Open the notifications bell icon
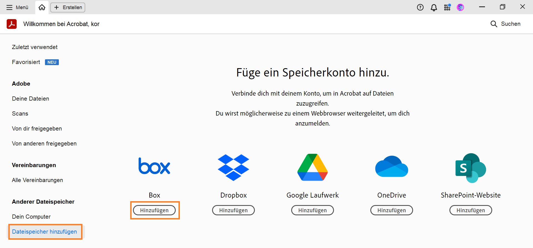The width and height of the screenshot is (533, 248). tap(434, 7)
